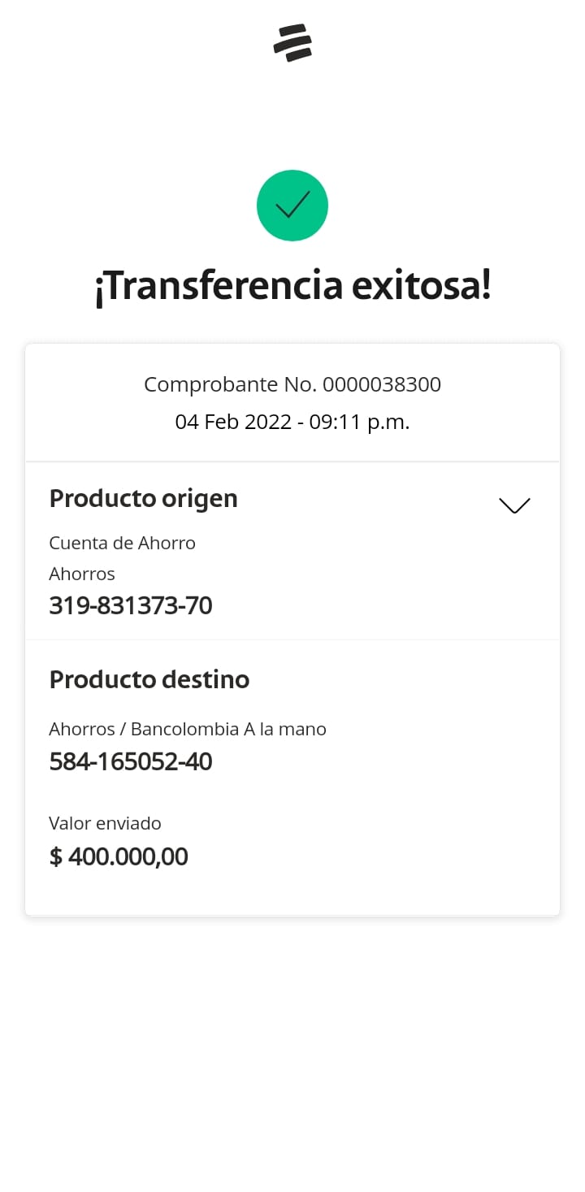This screenshot has width=585, height=1192.
Task: Tap "Ahorros" text under Cuenta de Ahorro
Action: click(x=82, y=574)
